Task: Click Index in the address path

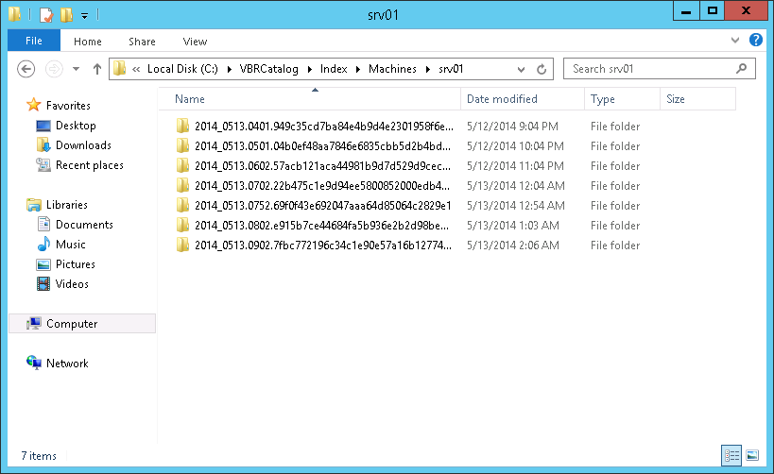Action: 334,69
